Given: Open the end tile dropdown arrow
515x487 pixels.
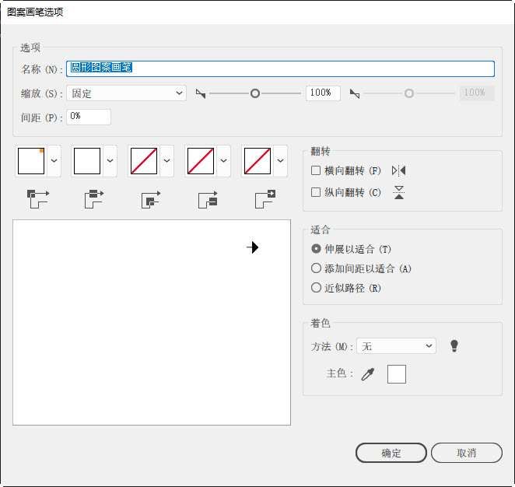Looking at the screenshot, I should [281, 160].
